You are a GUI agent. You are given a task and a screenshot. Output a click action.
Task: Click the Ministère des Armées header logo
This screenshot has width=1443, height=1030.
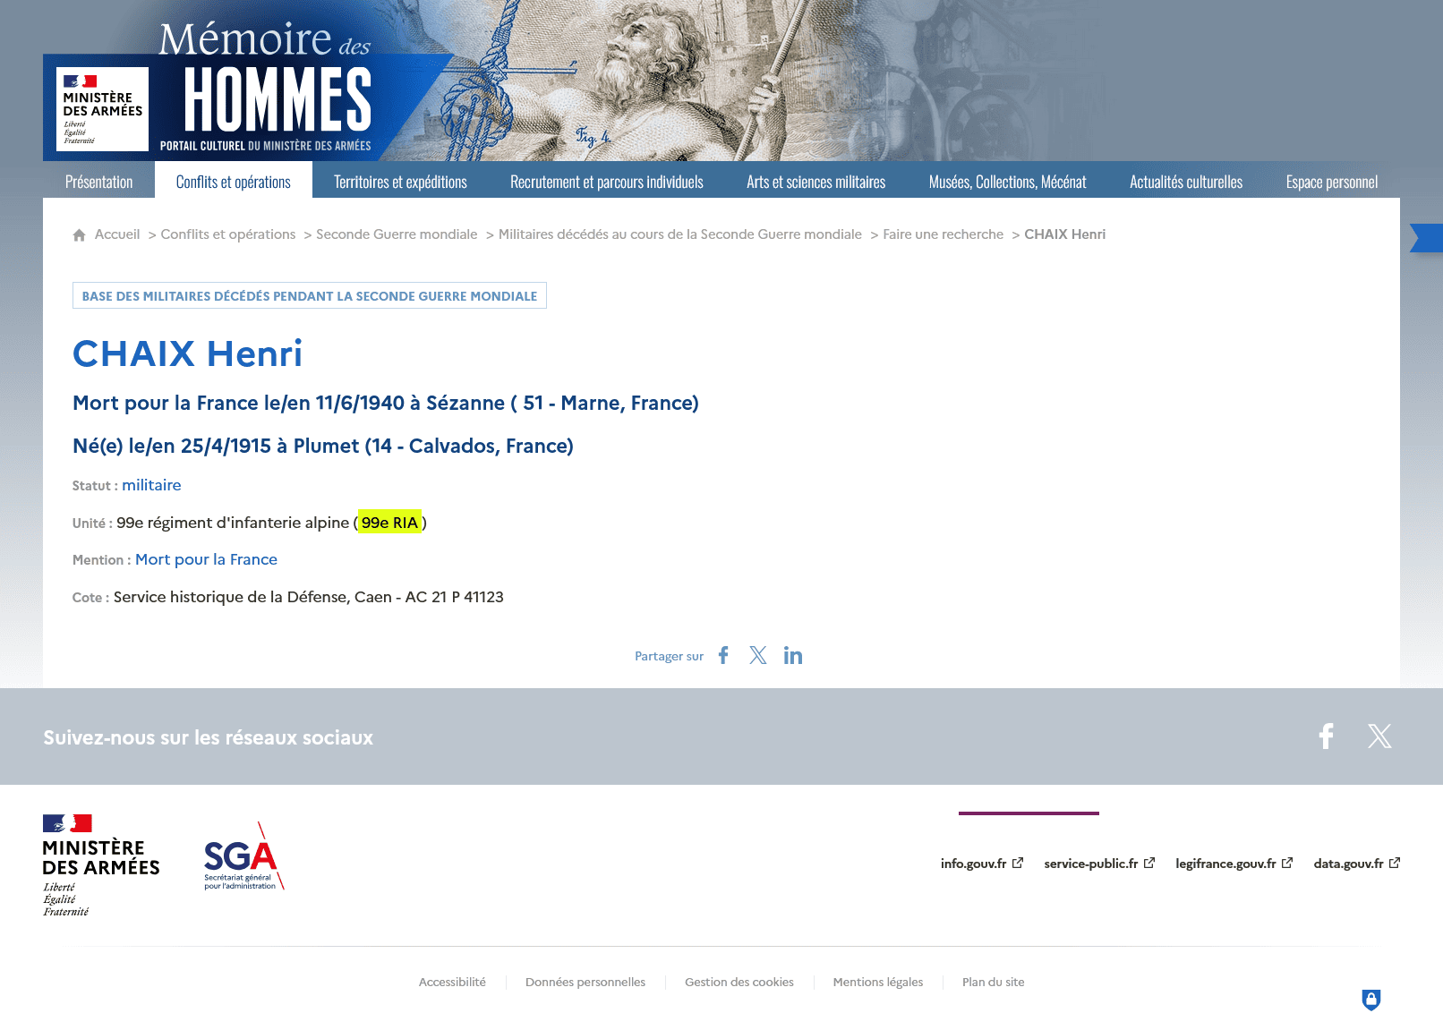pos(102,109)
